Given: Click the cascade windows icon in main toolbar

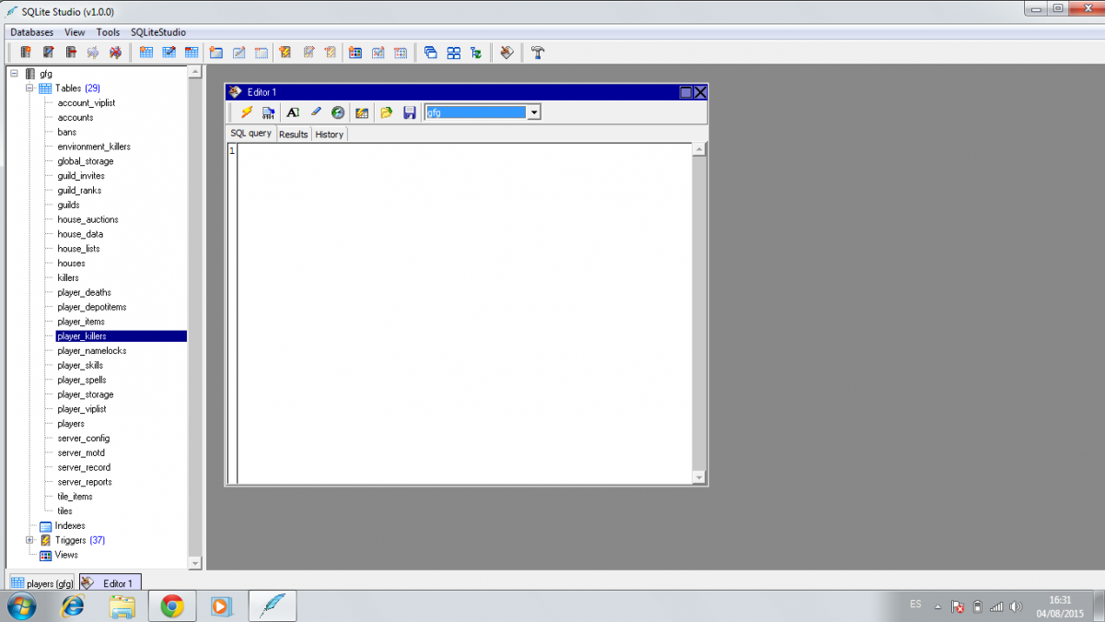Looking at the screenshot, I should click(x=430, y=53).
